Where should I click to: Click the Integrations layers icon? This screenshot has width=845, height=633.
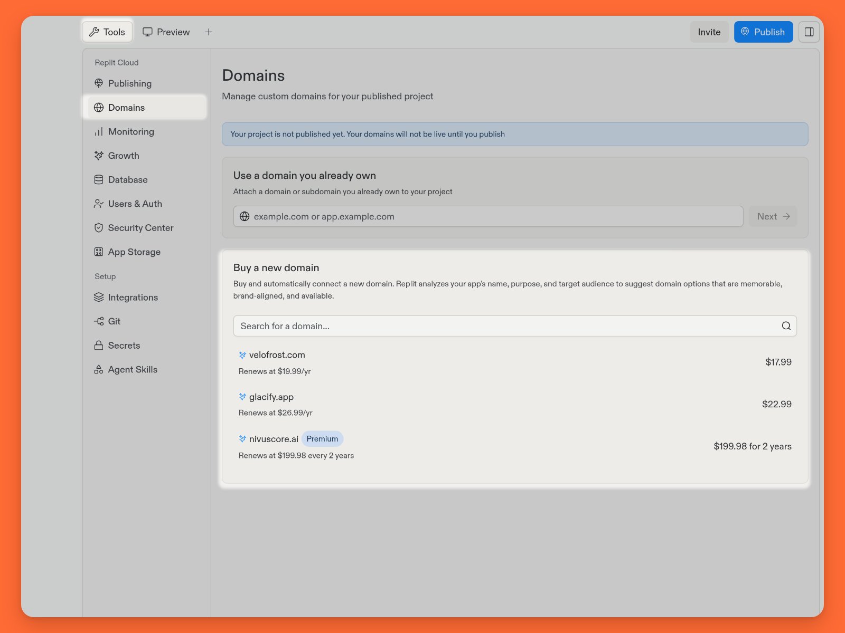coord(99,298)
